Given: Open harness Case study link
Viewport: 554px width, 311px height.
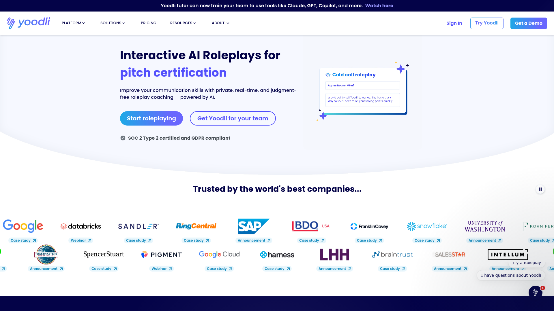Looking at the screenshot, I should point(277,269).
